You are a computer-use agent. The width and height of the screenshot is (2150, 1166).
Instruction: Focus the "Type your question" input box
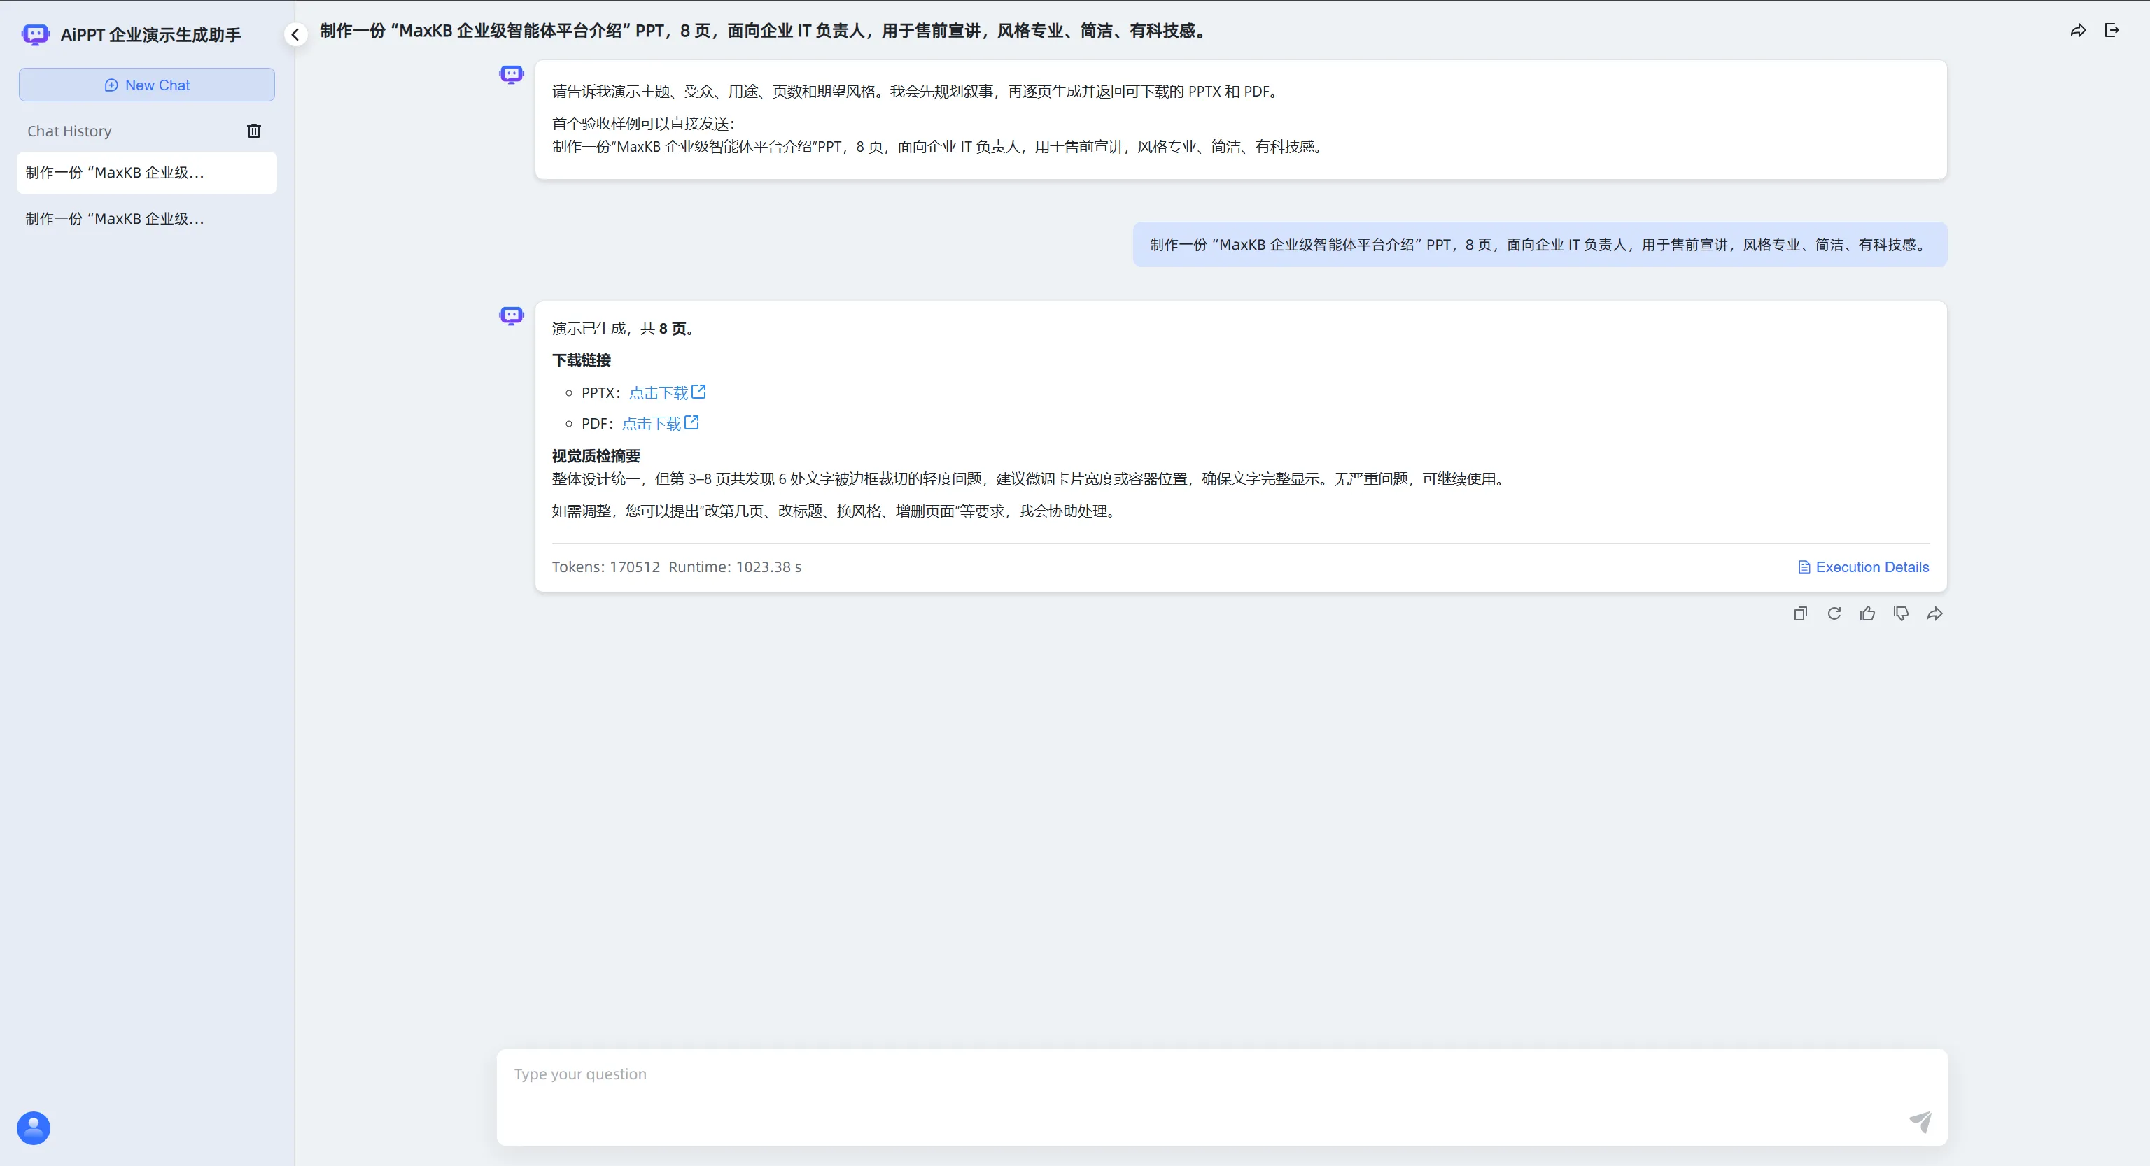tap(1222, 1097)
